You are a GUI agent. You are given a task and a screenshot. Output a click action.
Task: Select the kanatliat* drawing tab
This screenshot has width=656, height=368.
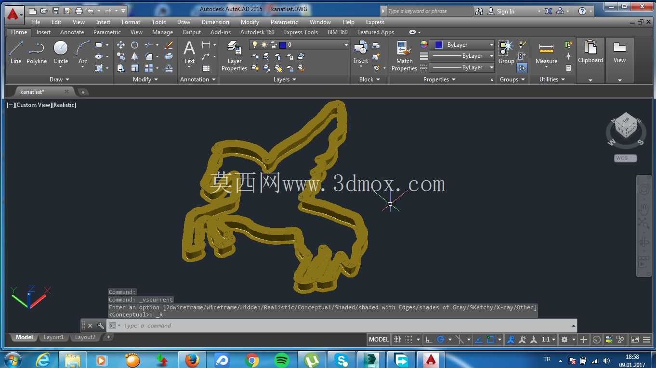(32, 92)
